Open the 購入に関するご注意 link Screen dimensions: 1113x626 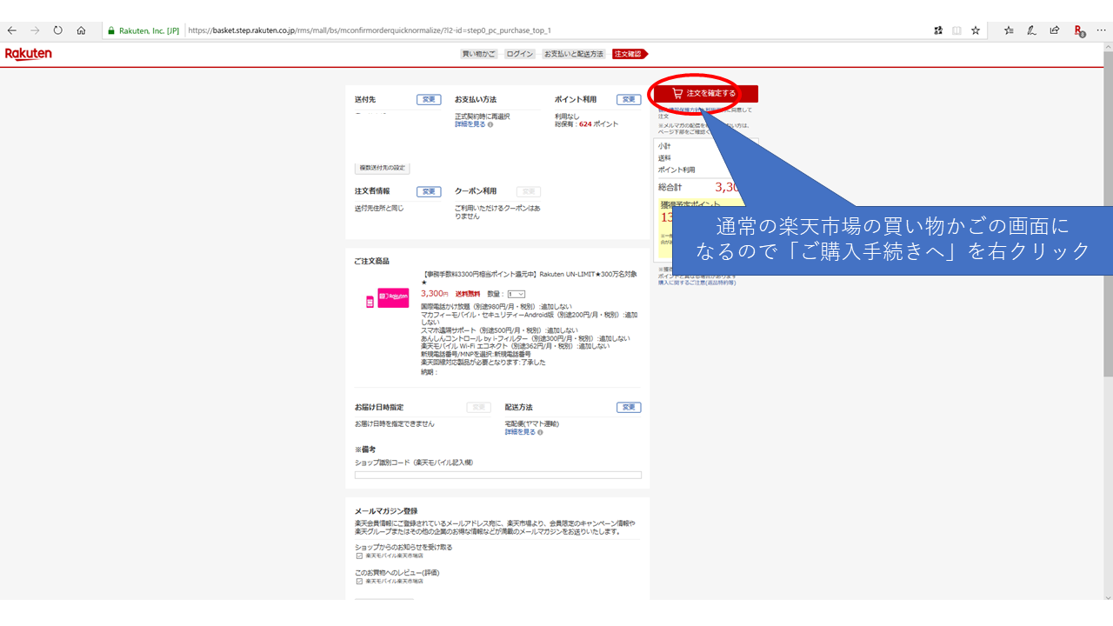[696, 283]
